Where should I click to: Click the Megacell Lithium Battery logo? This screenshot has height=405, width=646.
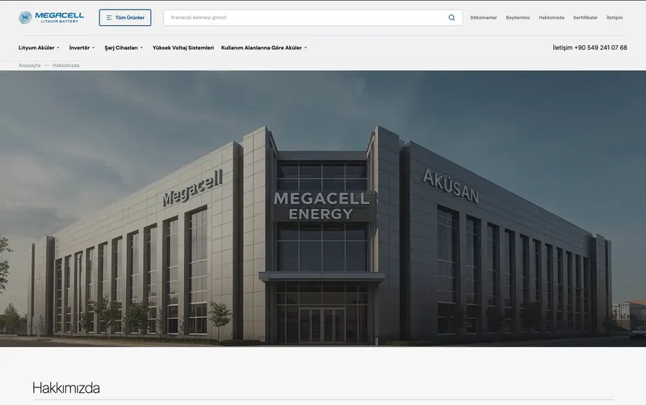[51, 17]
